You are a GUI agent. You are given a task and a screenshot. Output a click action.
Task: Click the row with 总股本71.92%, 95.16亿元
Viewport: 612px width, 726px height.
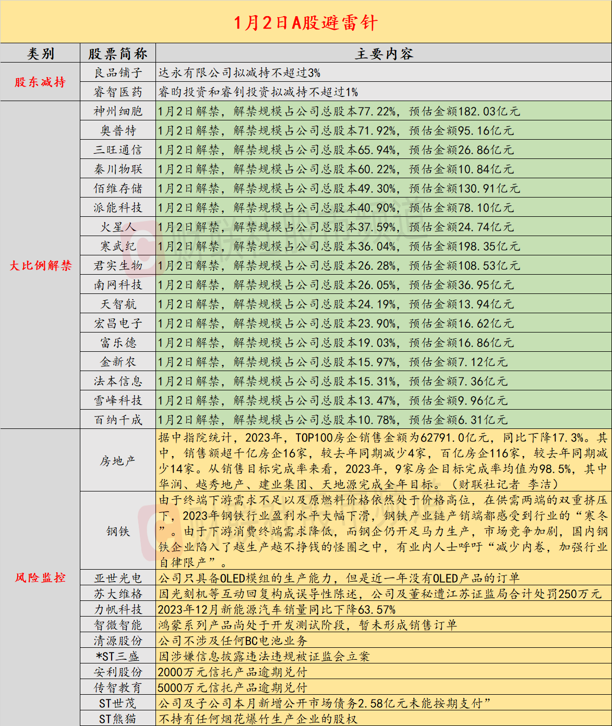point(383,130)
